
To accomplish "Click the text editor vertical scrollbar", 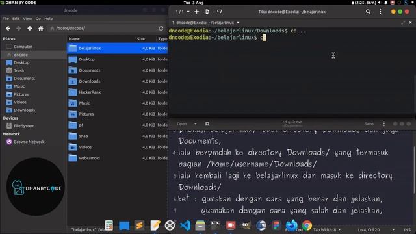I will pos(414,170).
